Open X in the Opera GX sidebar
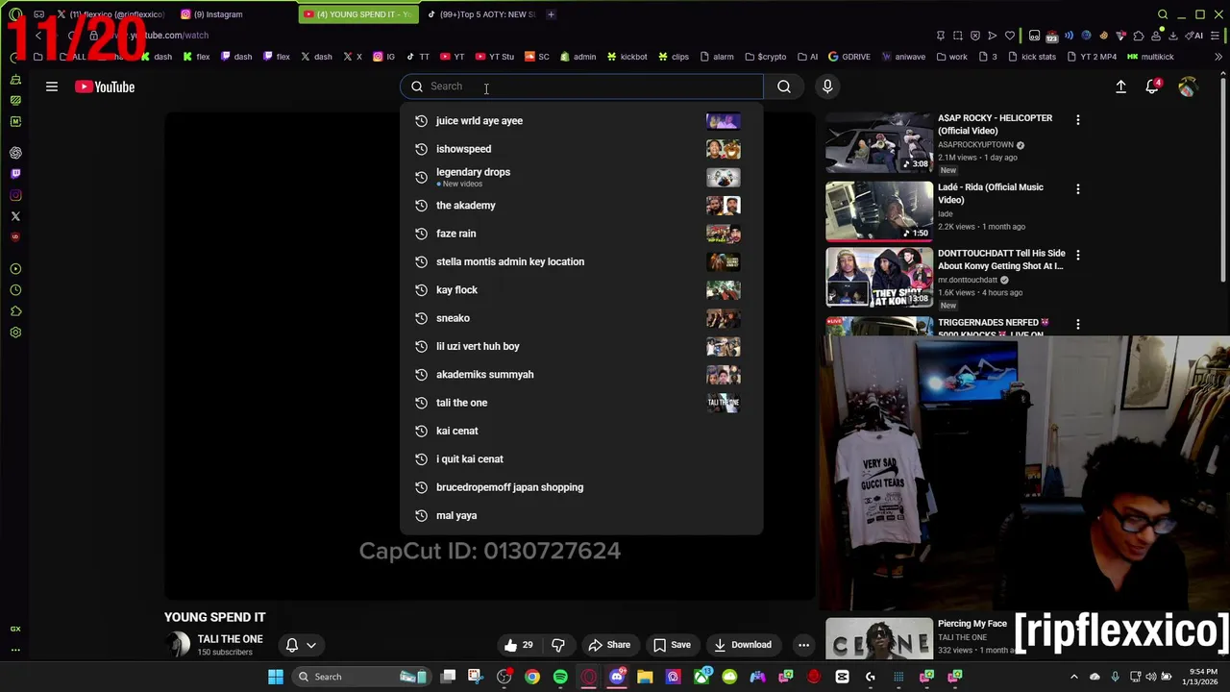Viewport: 1230px width, 692px height. coord(15,216)
